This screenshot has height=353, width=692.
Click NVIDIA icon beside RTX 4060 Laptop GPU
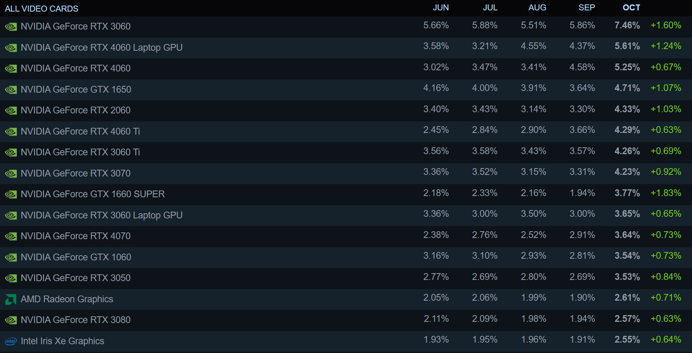(x=11, y=48)
